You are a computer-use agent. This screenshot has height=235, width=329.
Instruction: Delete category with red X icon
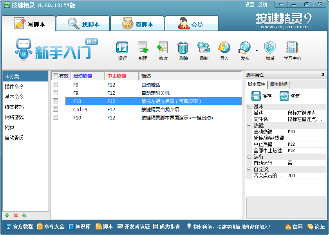click(16, 215)
